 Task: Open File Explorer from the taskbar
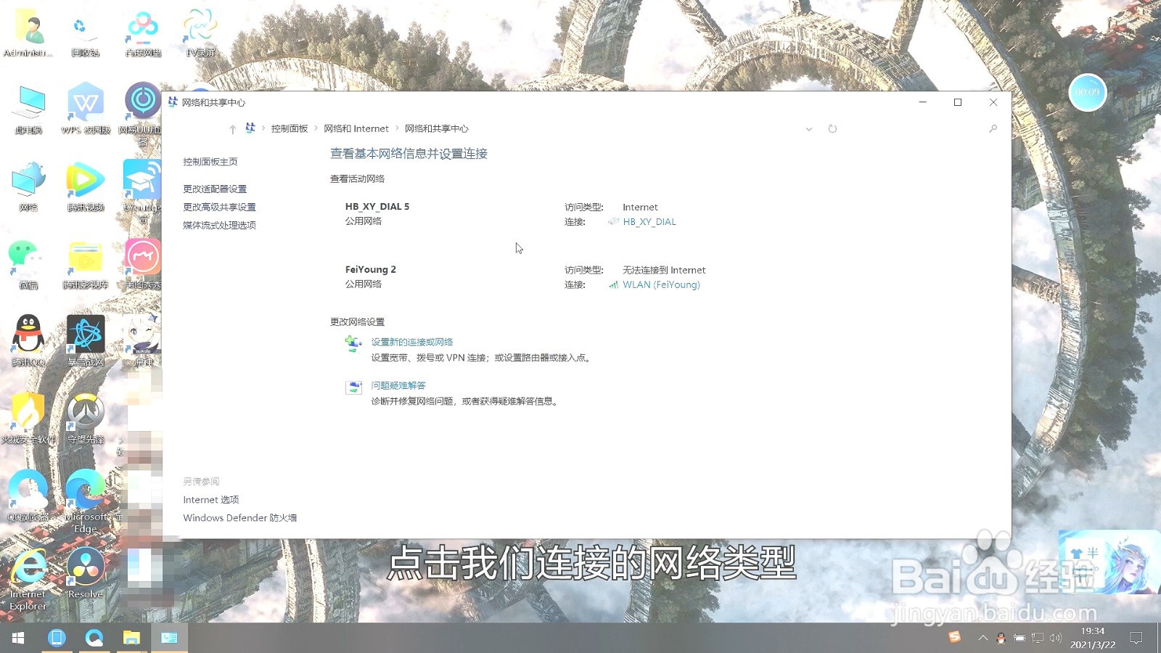point(131,638)
